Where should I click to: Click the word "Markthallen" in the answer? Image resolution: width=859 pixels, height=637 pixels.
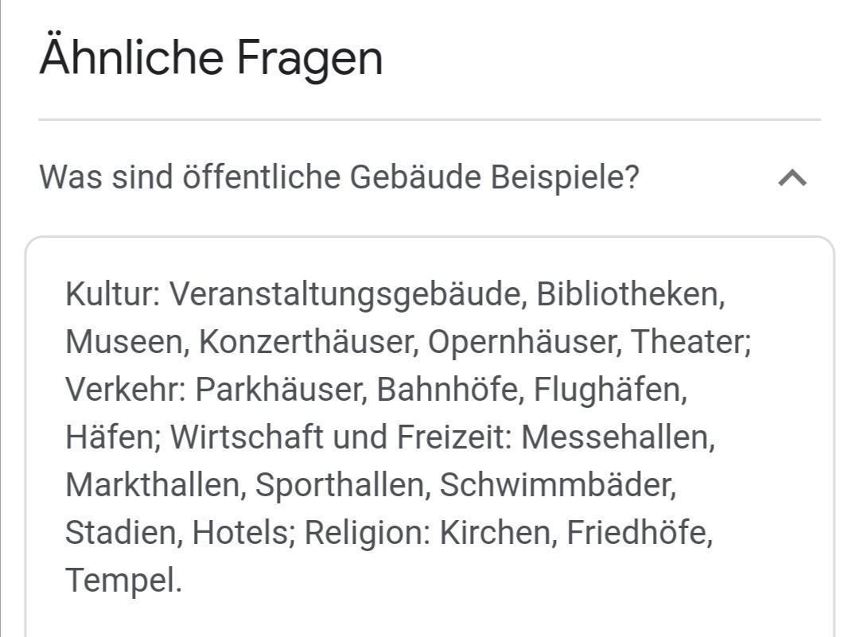[153, 485]
